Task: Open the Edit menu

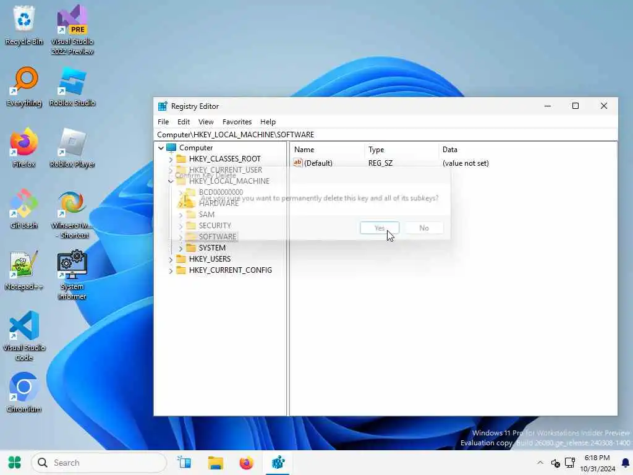Action: click(x=183, y=122)
